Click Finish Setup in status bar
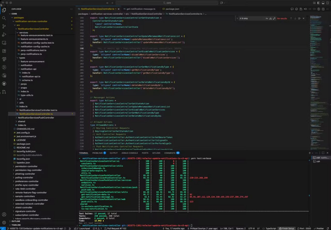 click(x=287, y=228)
